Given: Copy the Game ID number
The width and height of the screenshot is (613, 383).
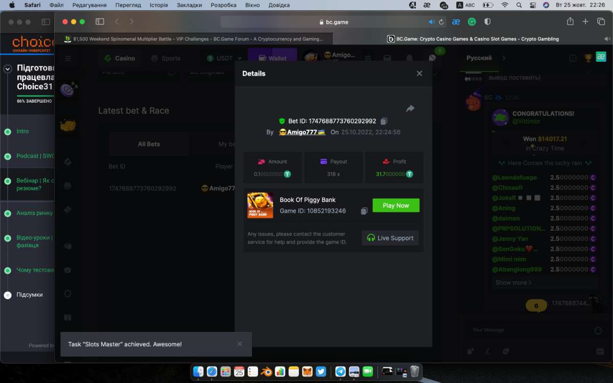Looking at the screenshot, I should click(364, 211).
